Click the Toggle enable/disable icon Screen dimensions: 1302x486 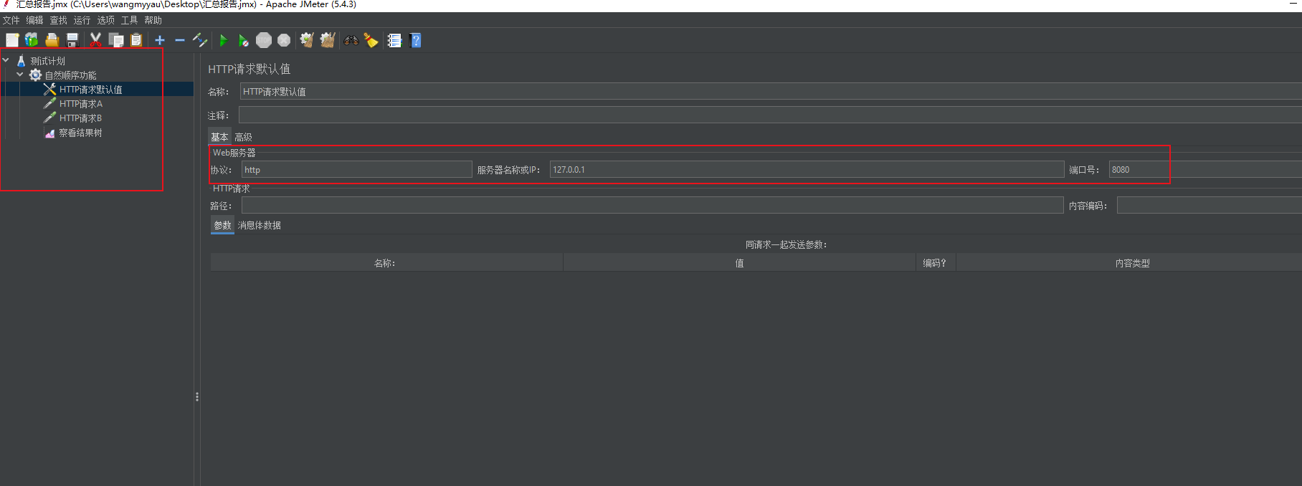[x=200, y=40]
